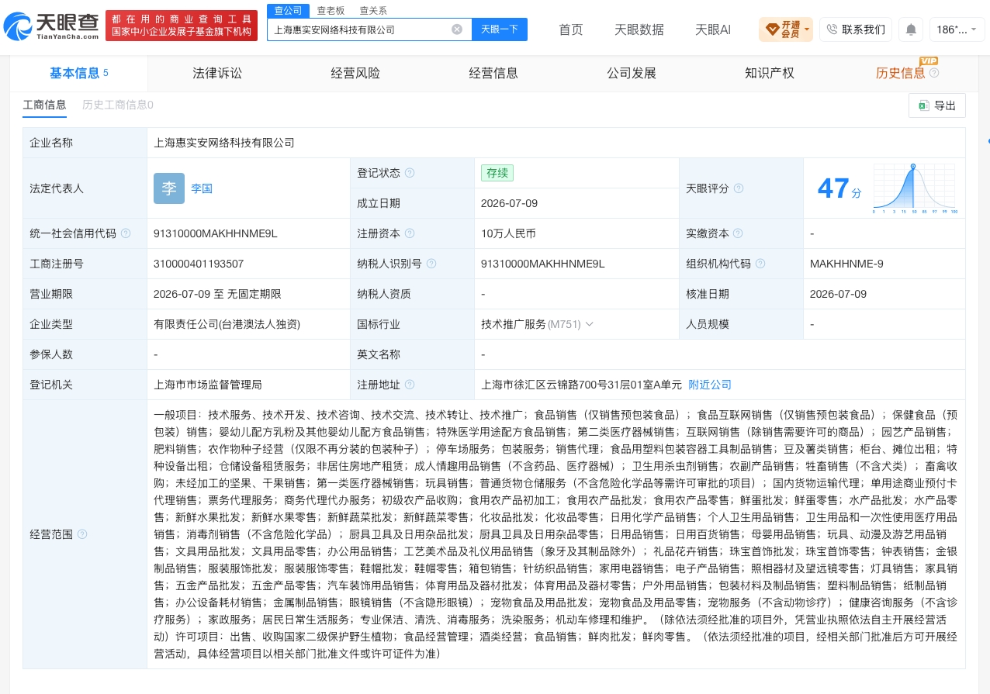This screenshot has height=694, width=990.
Task: Open the 经营风险 tab
Action: [x=355, y=73]
